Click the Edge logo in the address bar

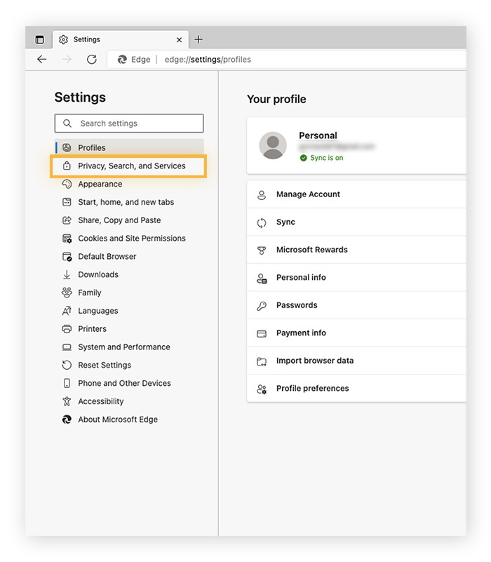tap(121, 60)
